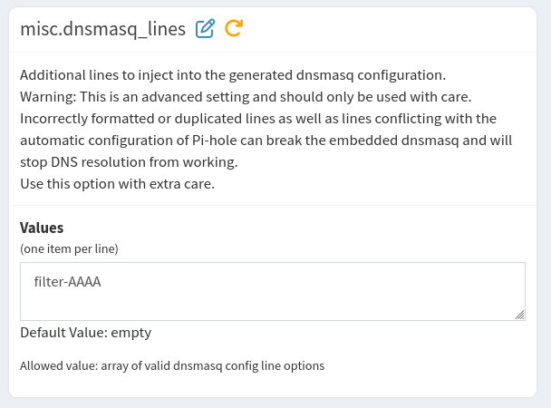Grab the textarea resize handle corner
This screenshot has height=408, width=551.
pos(519,315)
